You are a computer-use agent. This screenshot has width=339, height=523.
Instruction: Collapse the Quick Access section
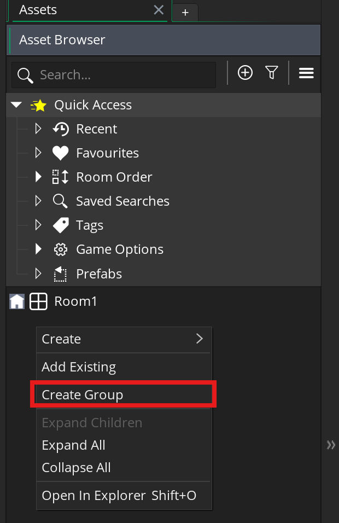(16, 105)
